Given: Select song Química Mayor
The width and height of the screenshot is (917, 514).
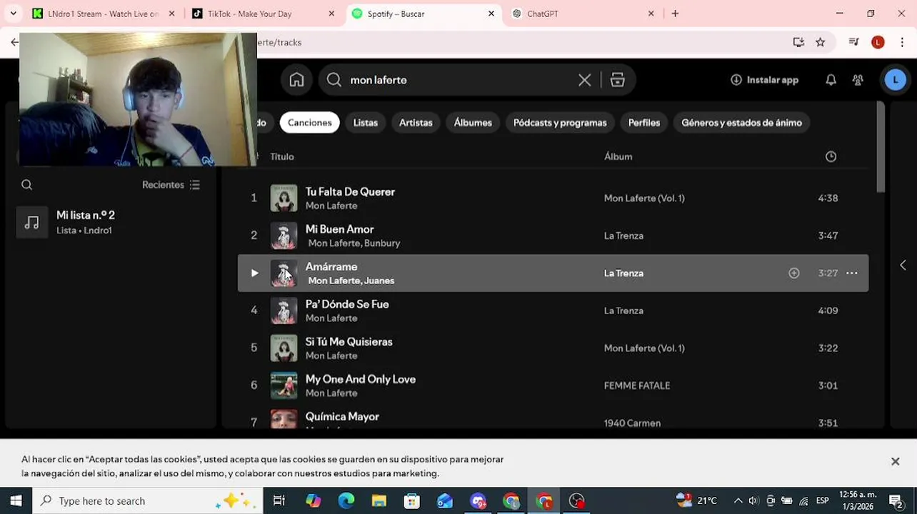Looking at the screenshot, I should pos(342,417).
